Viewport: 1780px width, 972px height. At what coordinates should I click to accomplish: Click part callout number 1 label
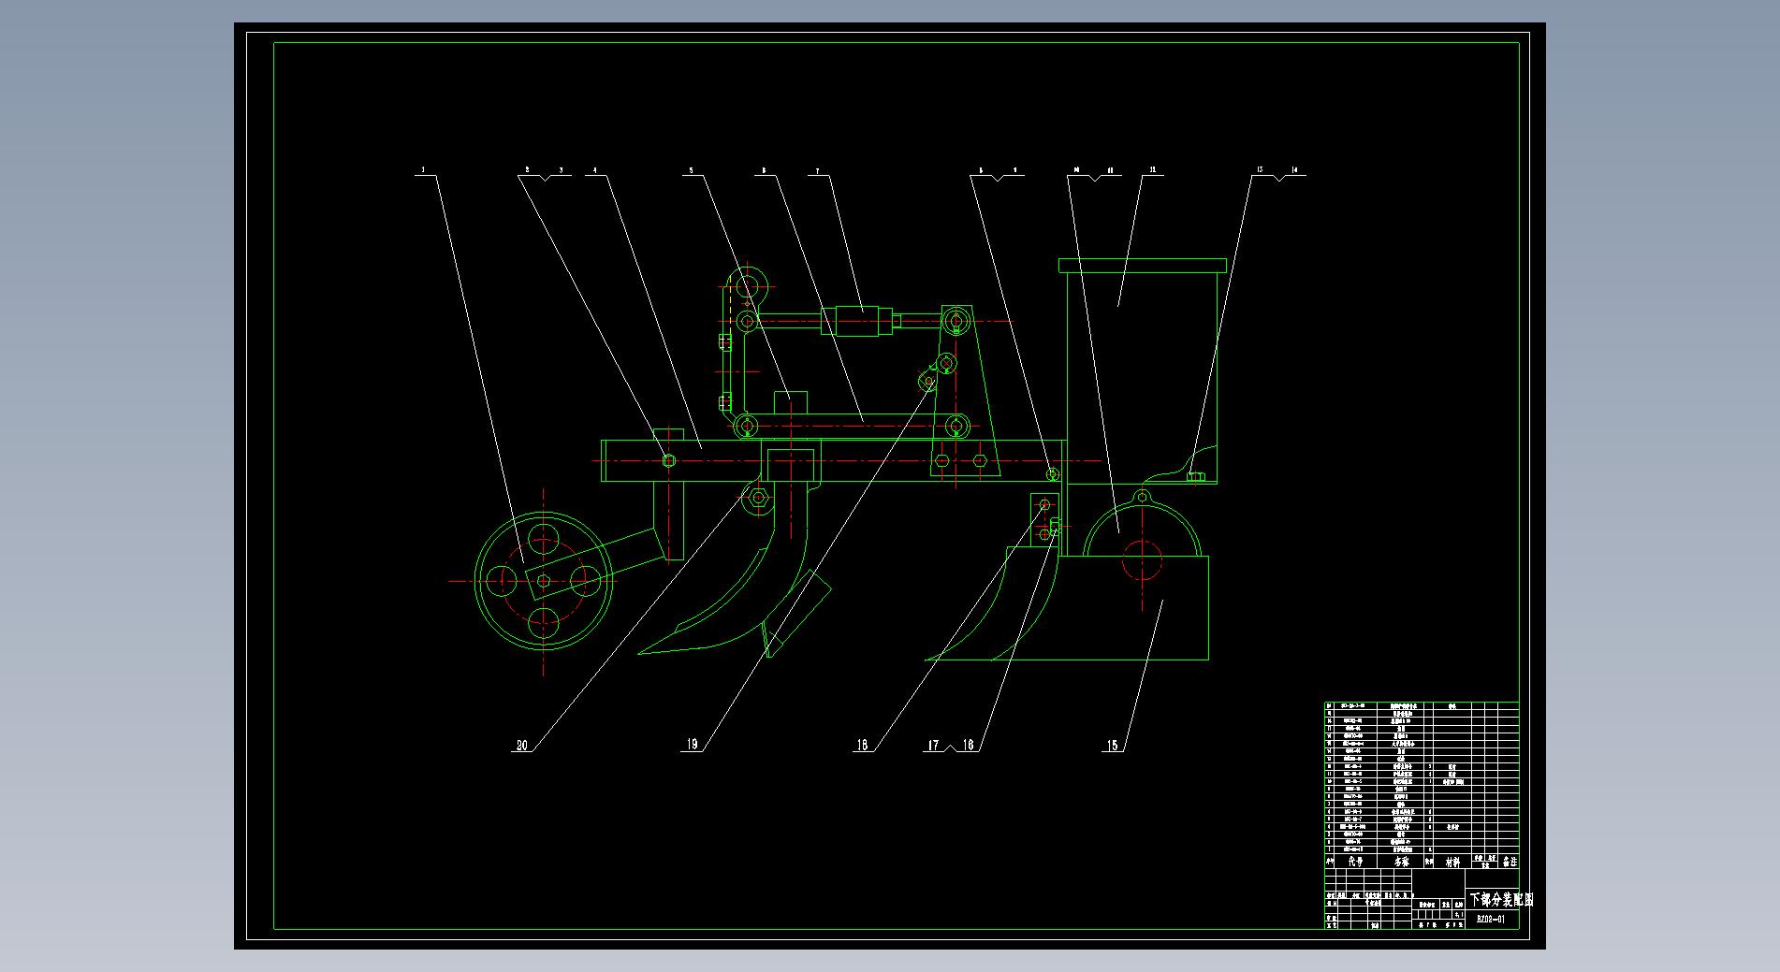point(424,170)
